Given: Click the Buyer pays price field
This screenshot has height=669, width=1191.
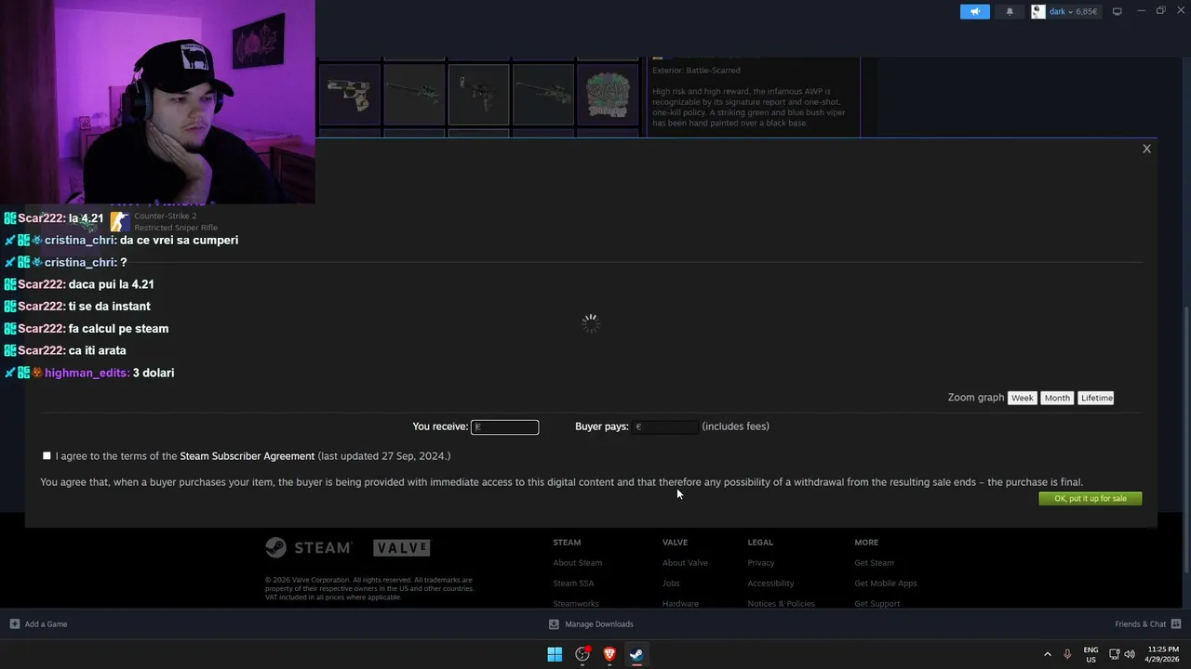Looking at the screenshot, I should pos(664,427).
